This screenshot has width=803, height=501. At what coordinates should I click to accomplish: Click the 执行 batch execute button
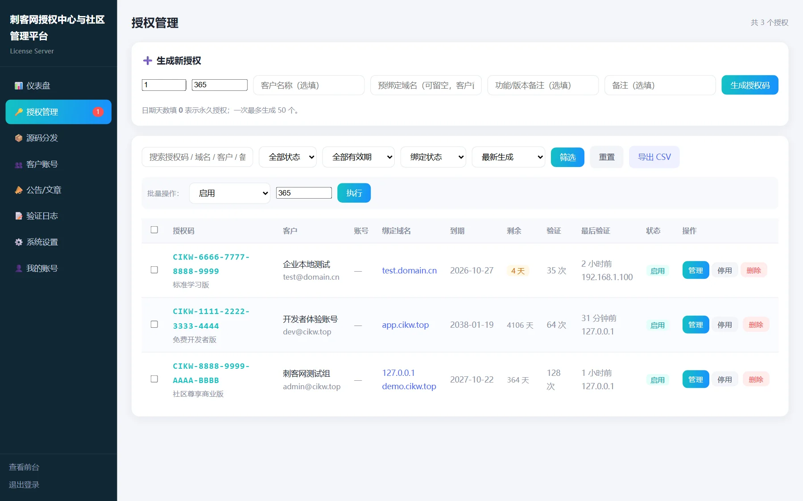(354, 193)
